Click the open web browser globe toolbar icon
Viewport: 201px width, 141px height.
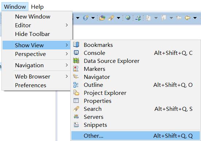[128, 18]
